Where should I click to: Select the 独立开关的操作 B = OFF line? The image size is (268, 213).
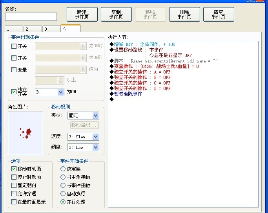coord(140,77)
